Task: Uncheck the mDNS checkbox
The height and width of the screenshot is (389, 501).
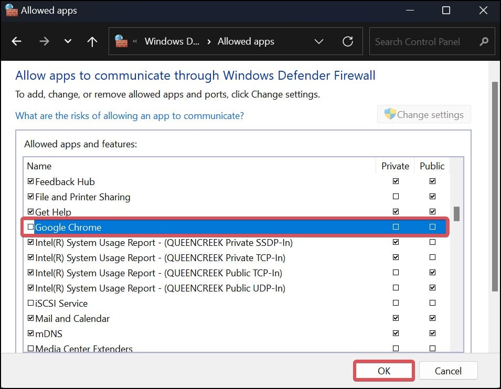Action: coord(30,333)
